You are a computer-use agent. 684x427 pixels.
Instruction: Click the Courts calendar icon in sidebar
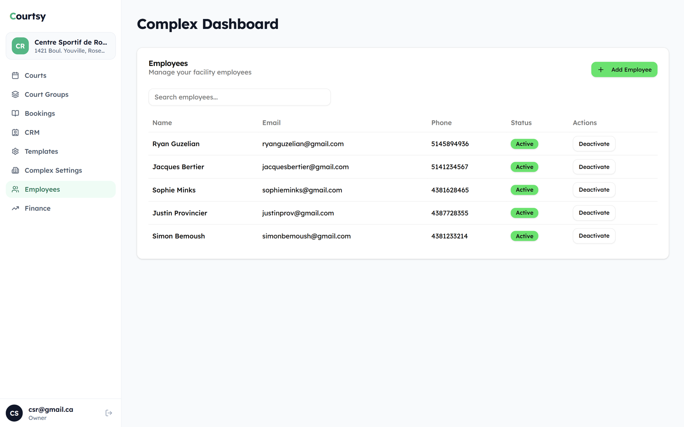(x=15, y=75)
